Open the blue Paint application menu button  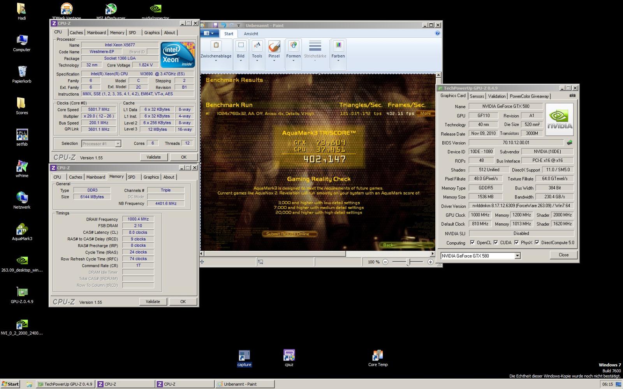click(209, 33)
